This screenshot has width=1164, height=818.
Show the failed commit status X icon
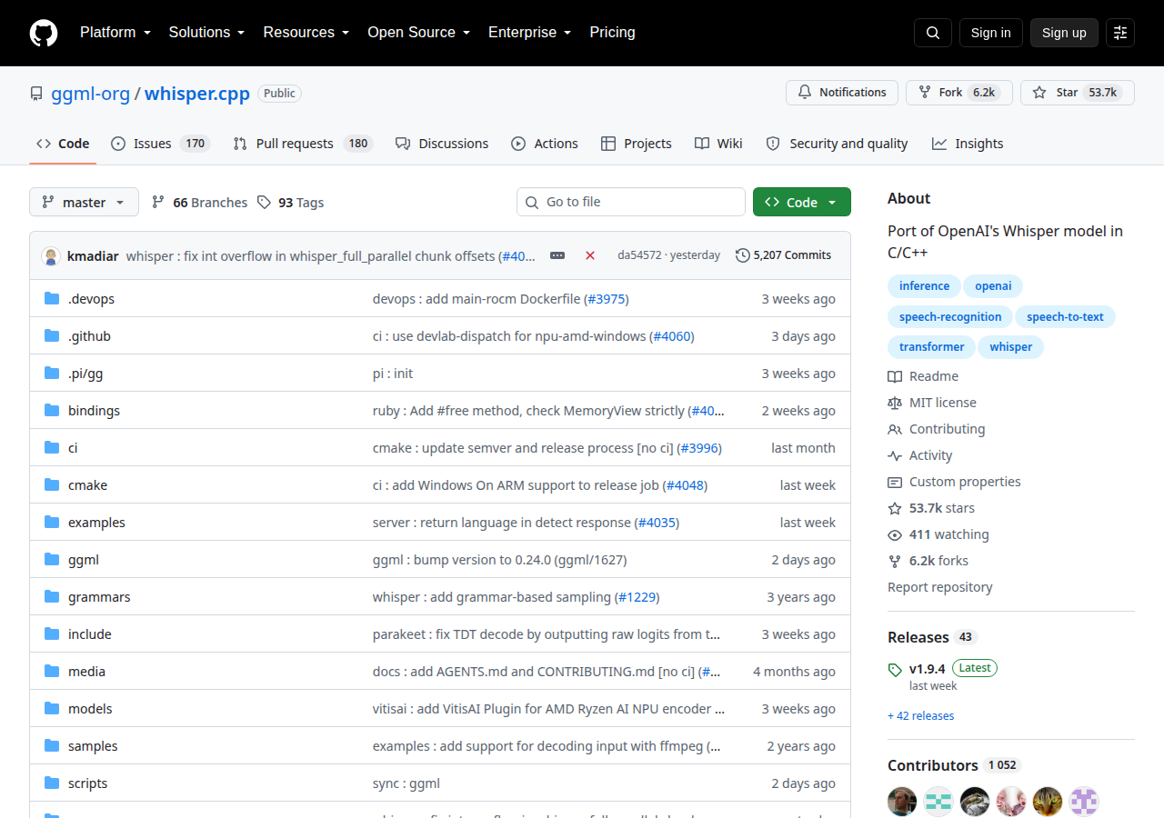(590, 255)
